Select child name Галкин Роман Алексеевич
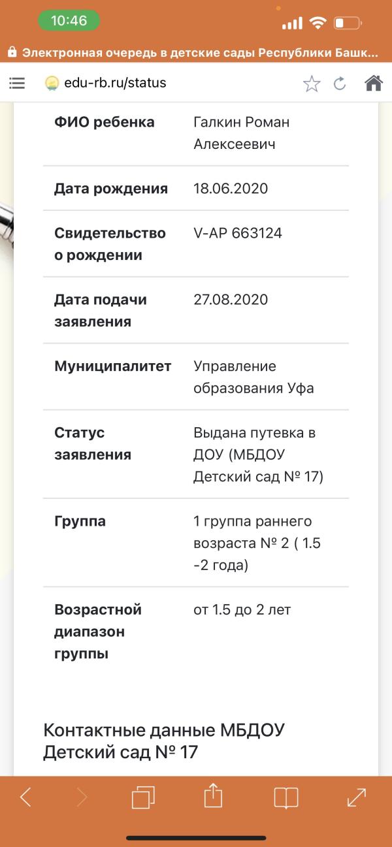Screen dimensions: 392x847 [241, 133]
